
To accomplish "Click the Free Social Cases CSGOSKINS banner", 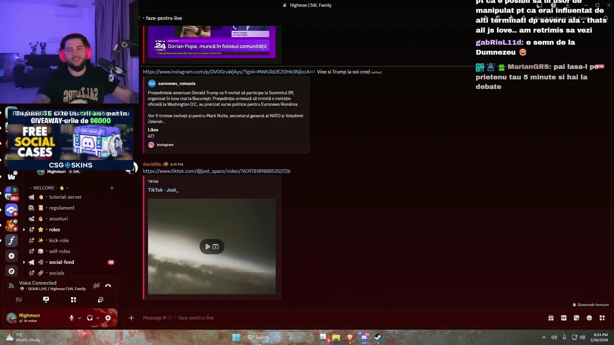I will [71, 139].
